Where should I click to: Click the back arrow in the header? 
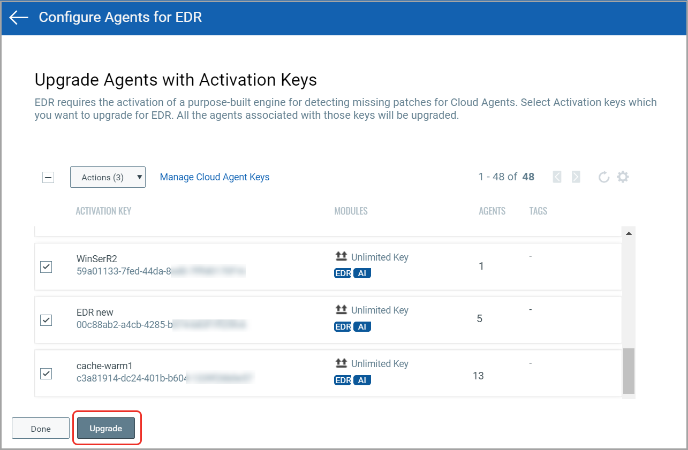click(18, 17)
